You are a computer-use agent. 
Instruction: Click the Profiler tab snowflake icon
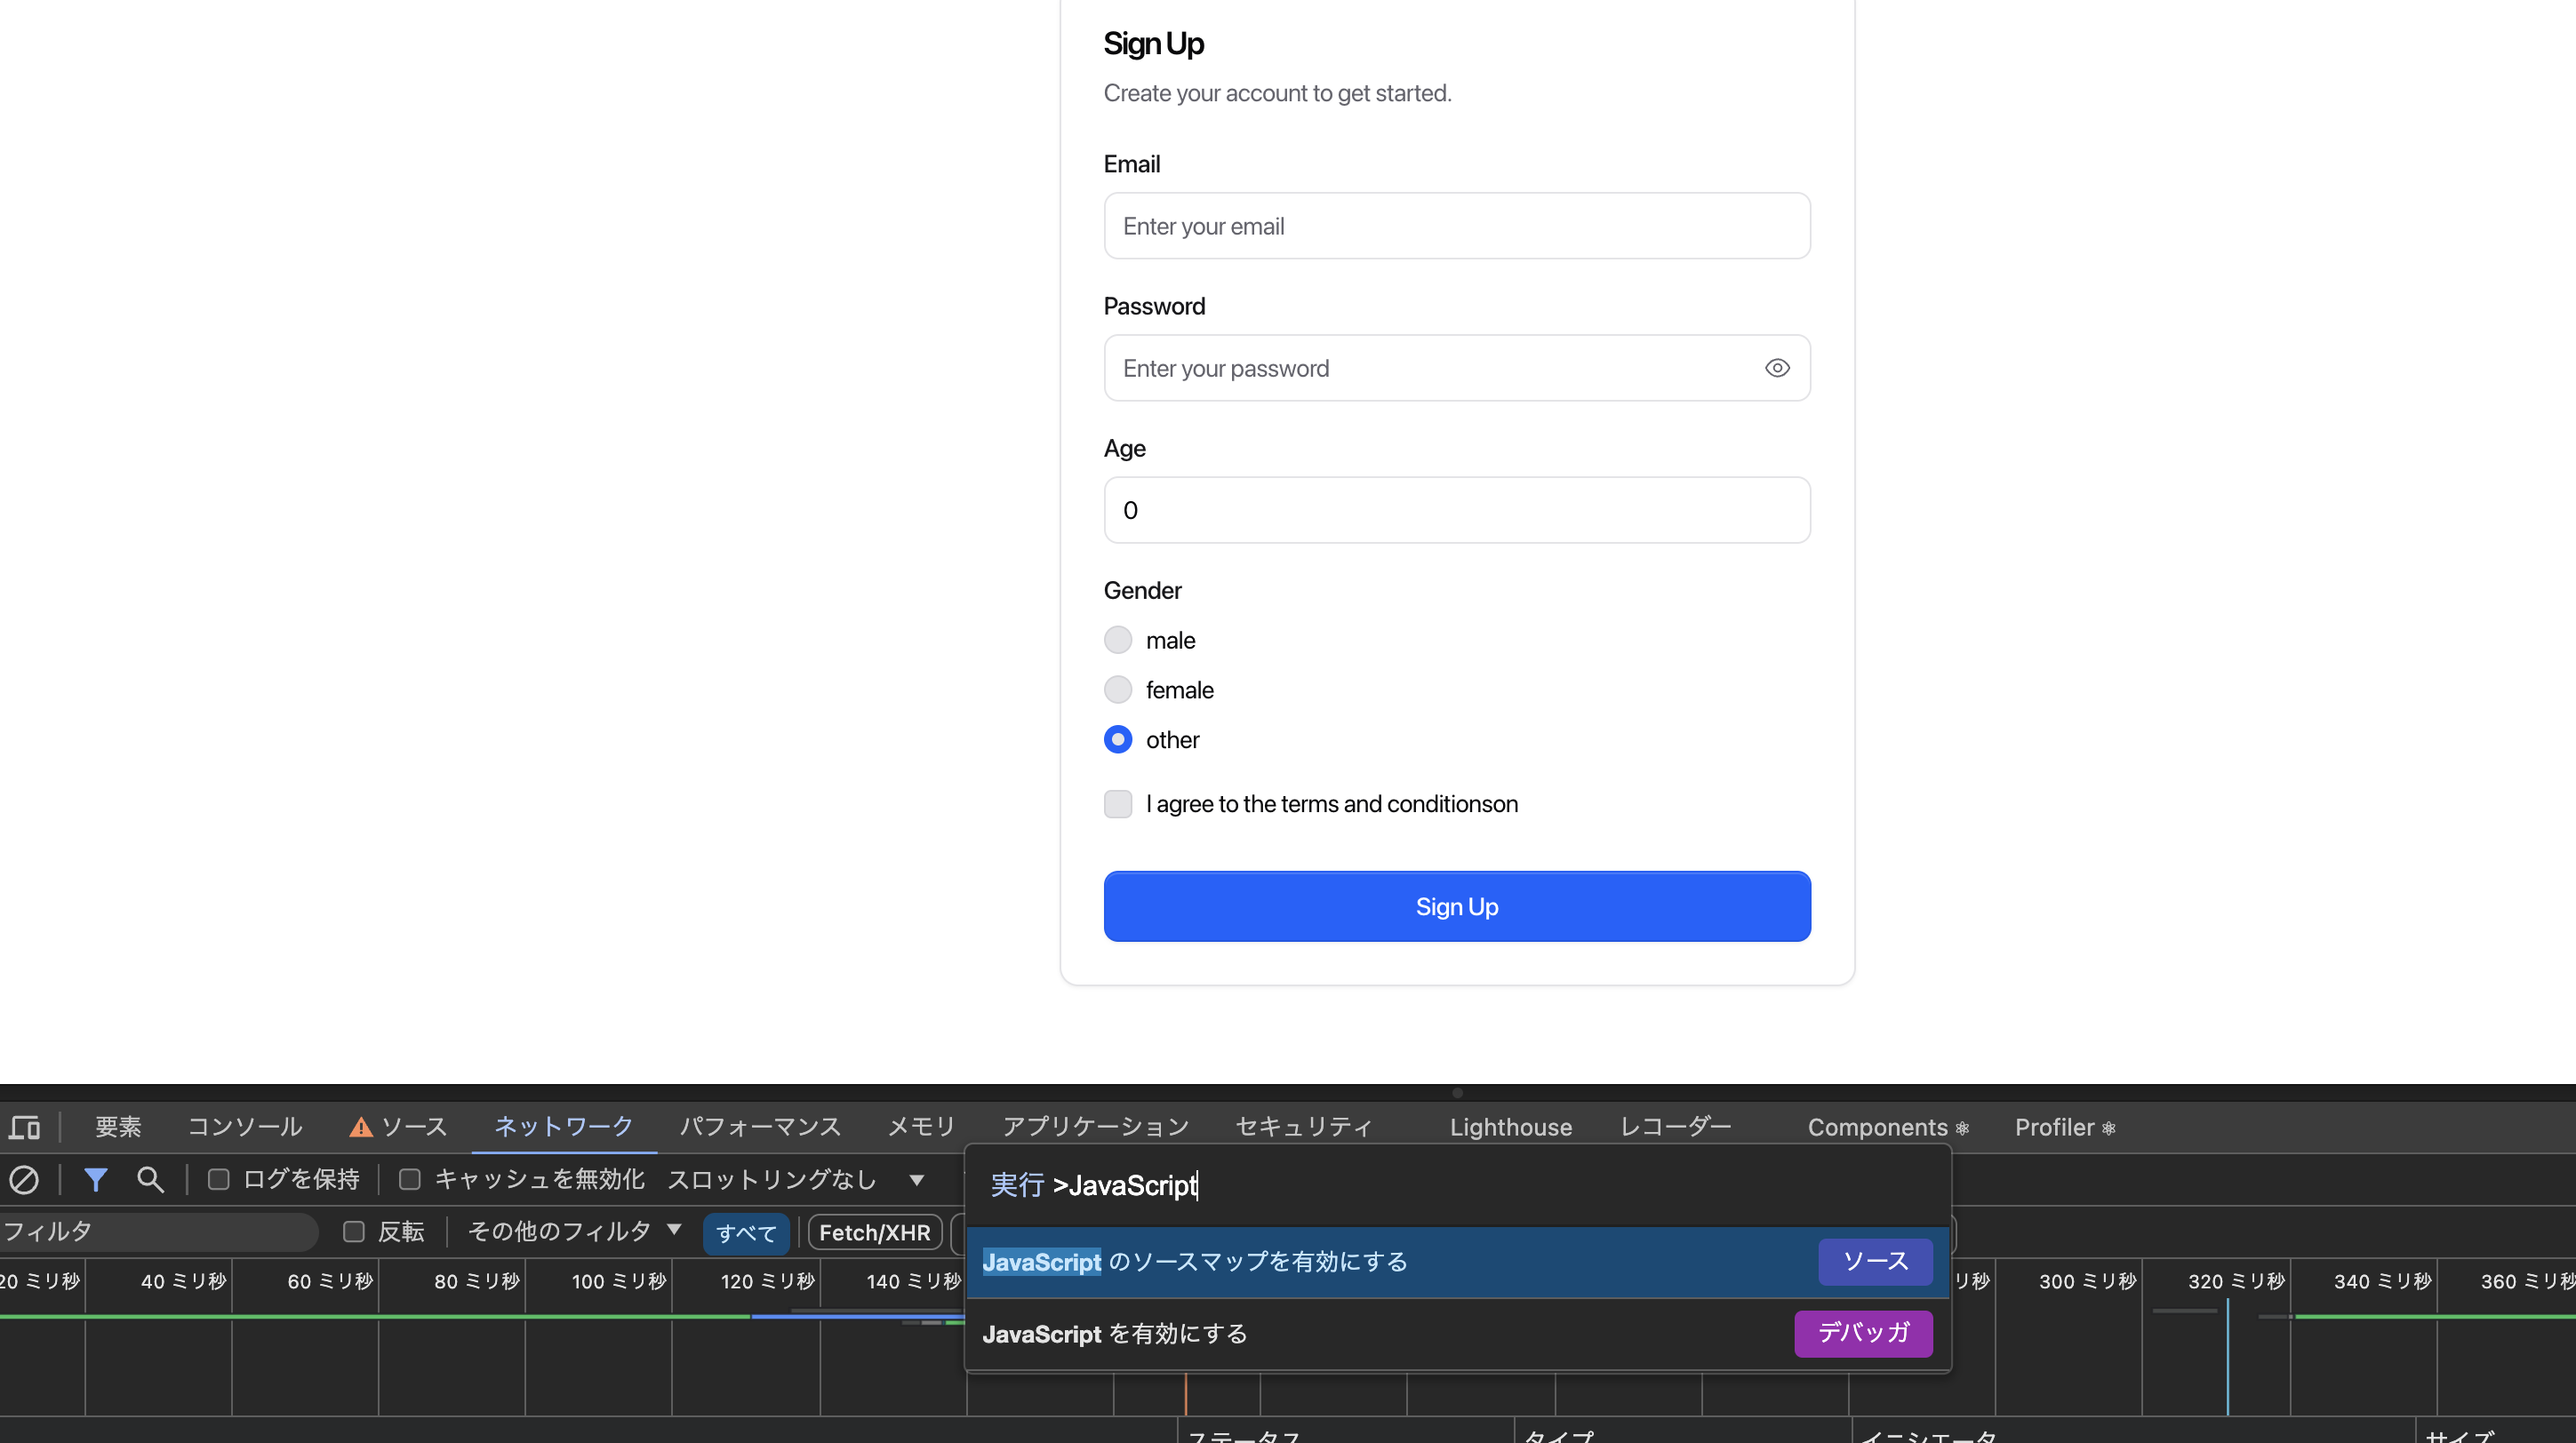coord(2110,1128)
